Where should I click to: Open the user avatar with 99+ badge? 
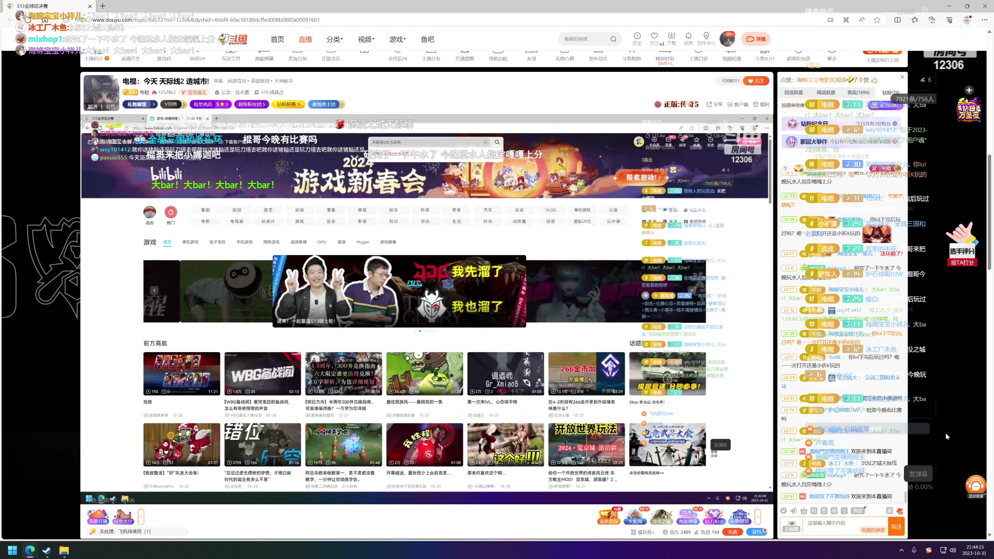tap(727, 39)
